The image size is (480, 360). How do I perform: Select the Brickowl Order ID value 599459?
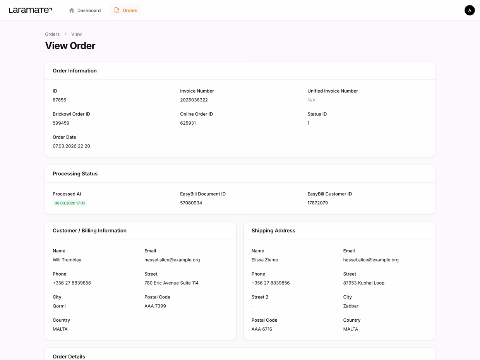coord(61,123)
